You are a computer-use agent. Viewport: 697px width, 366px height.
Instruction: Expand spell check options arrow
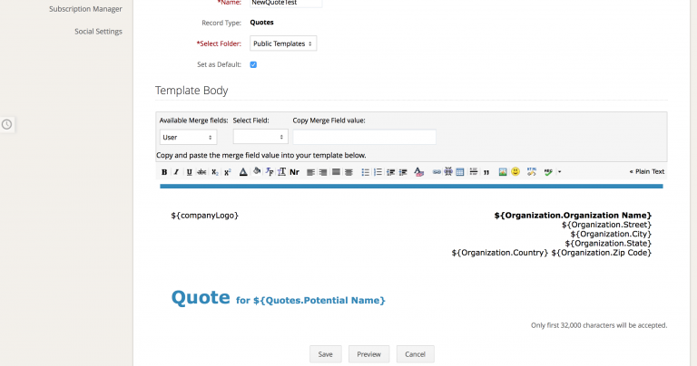pyautogui.click(x=559, y=172)
